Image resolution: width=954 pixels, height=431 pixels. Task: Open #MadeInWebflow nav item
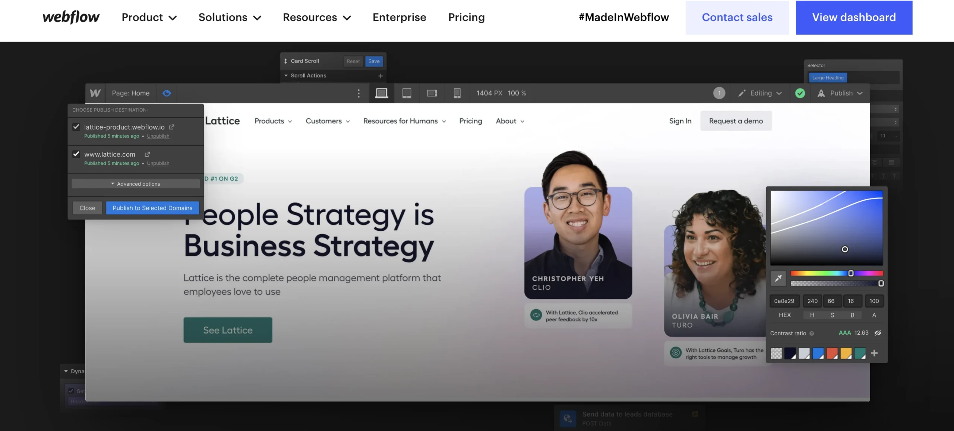(x=624, y=17)
